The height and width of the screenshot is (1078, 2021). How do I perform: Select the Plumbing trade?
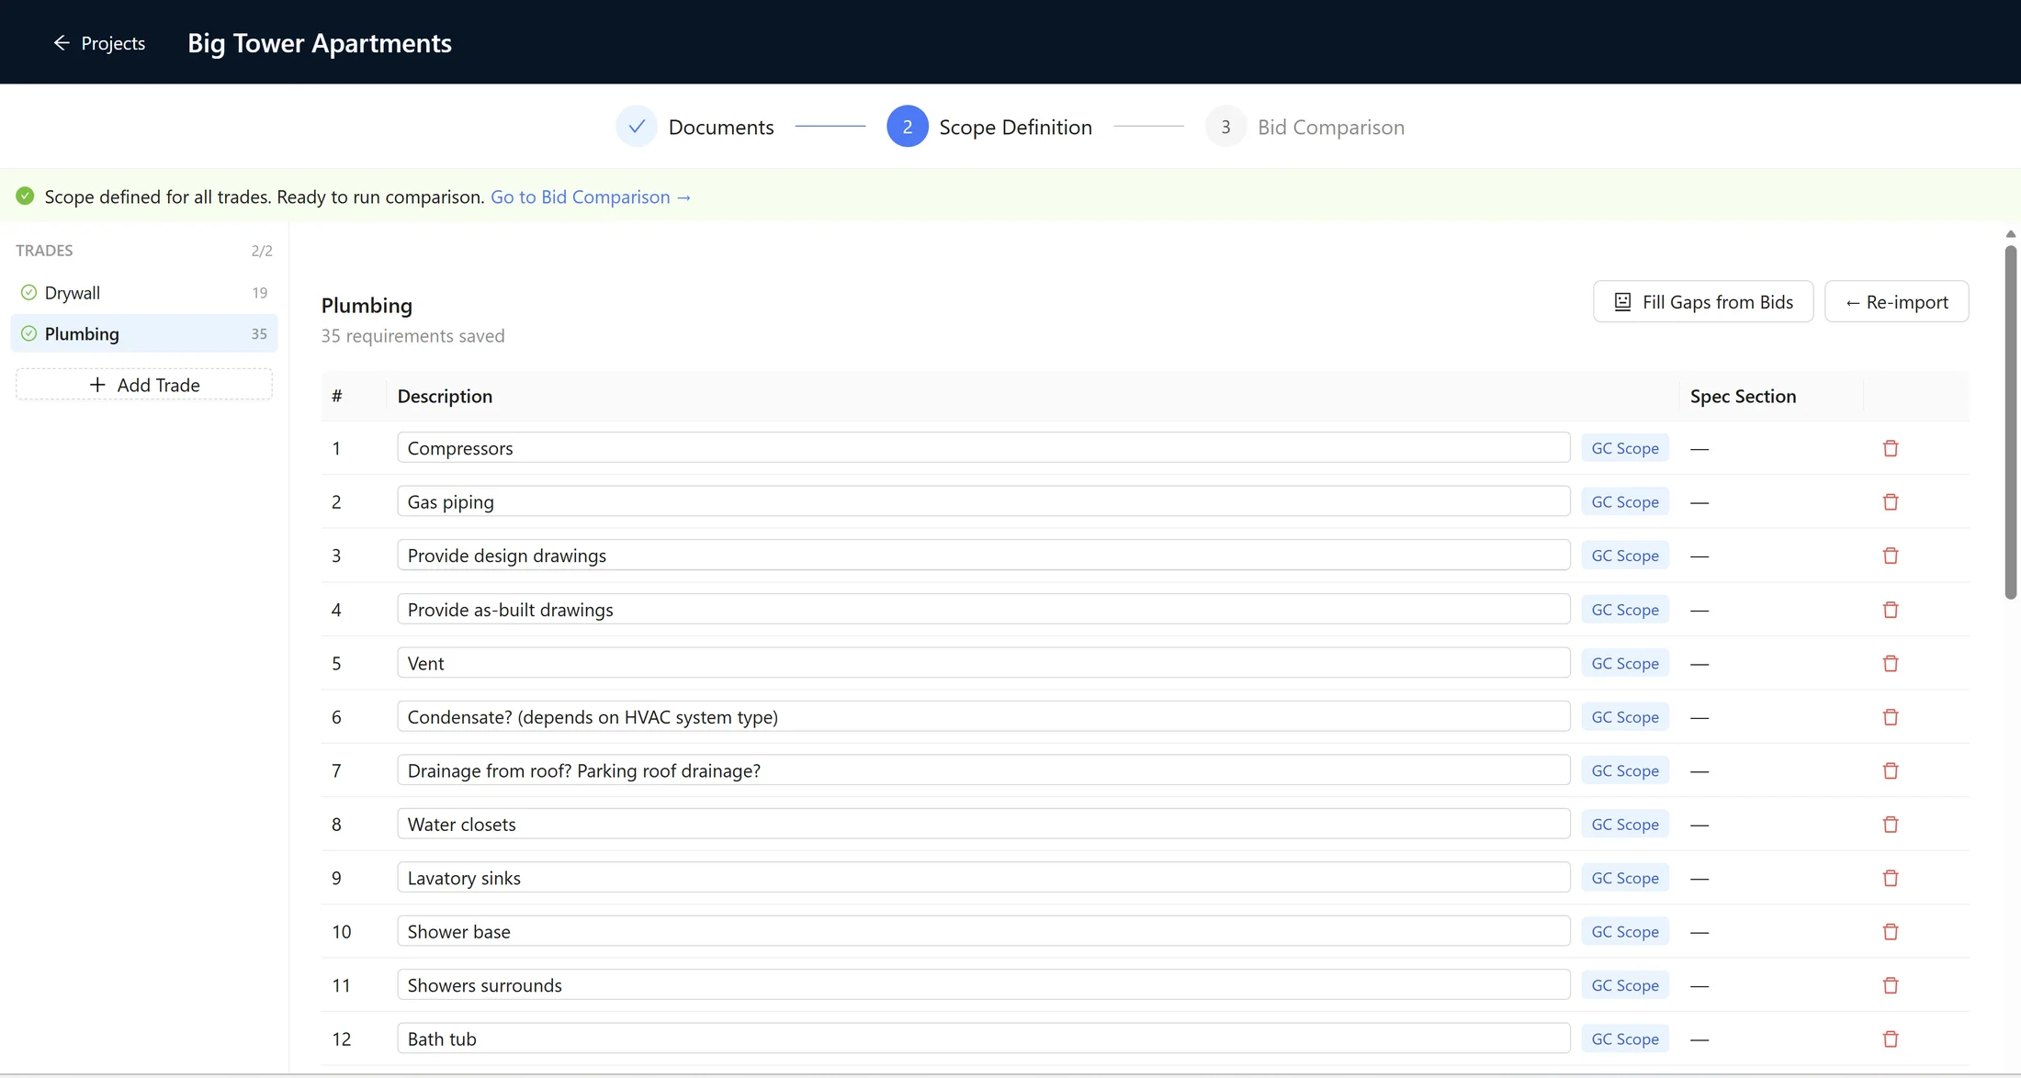pos(144,333)
